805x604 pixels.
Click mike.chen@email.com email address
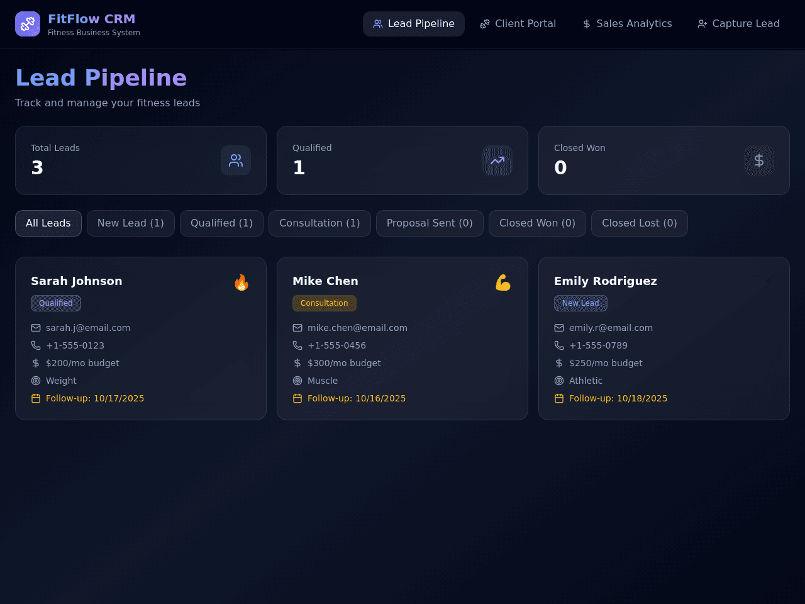[357, 328]
